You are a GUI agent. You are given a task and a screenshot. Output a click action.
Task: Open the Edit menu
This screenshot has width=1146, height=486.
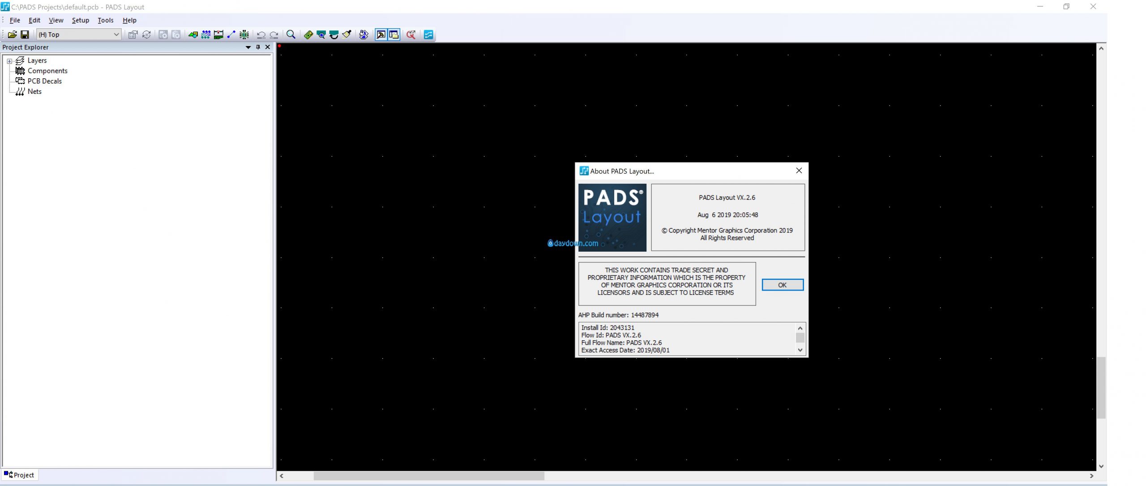point(34,20)
